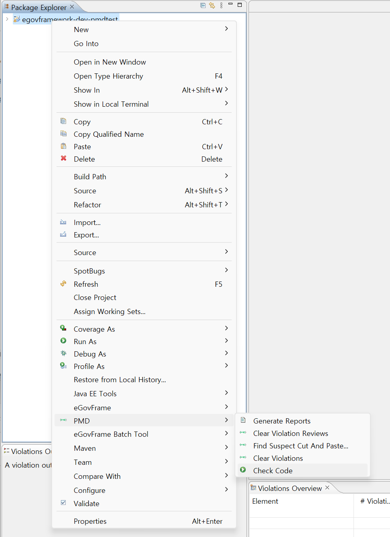
Task: Click the red Delete icon
Action: click(63, 158)
